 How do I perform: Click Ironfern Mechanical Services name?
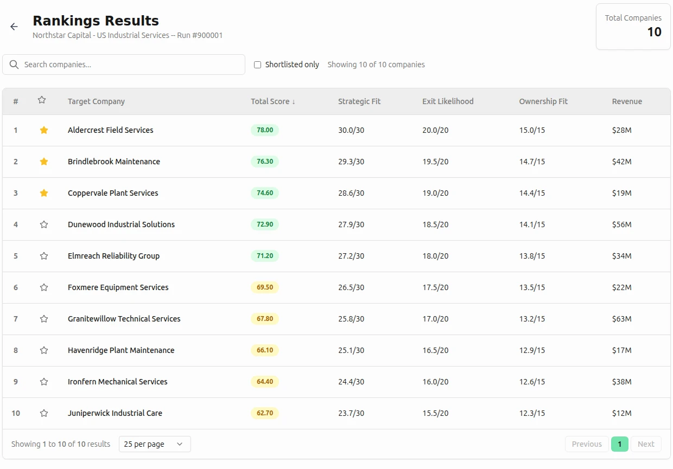[117, 382]
